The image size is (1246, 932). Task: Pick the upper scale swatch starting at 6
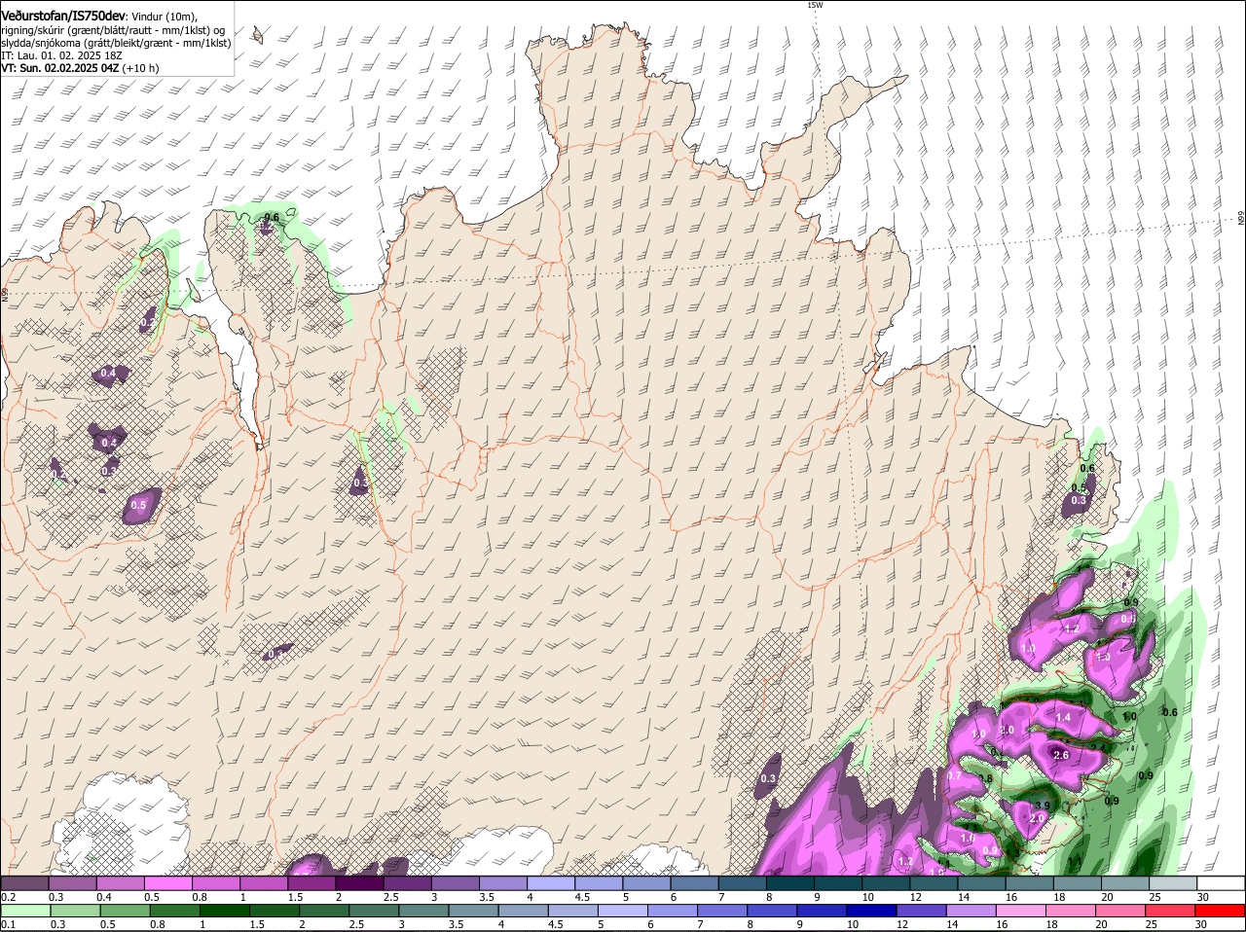click(696, 882)
